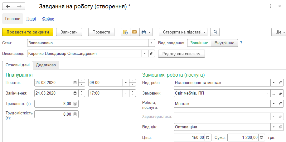
Task: Open calculator for Сума field
Action: click(262, 137)
